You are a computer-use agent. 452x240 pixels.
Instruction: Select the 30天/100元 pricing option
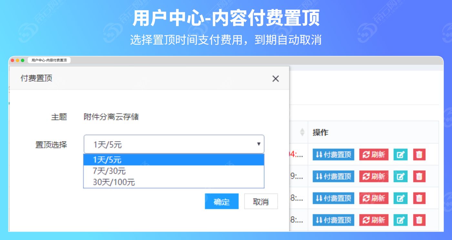pos(174,182)
